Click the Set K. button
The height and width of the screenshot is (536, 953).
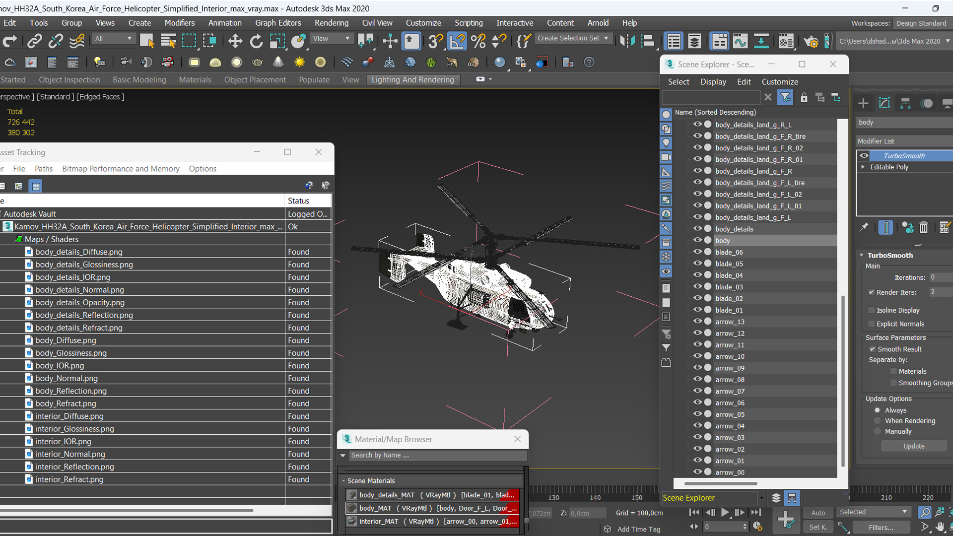pyautogui.click(x=818, y=528)
